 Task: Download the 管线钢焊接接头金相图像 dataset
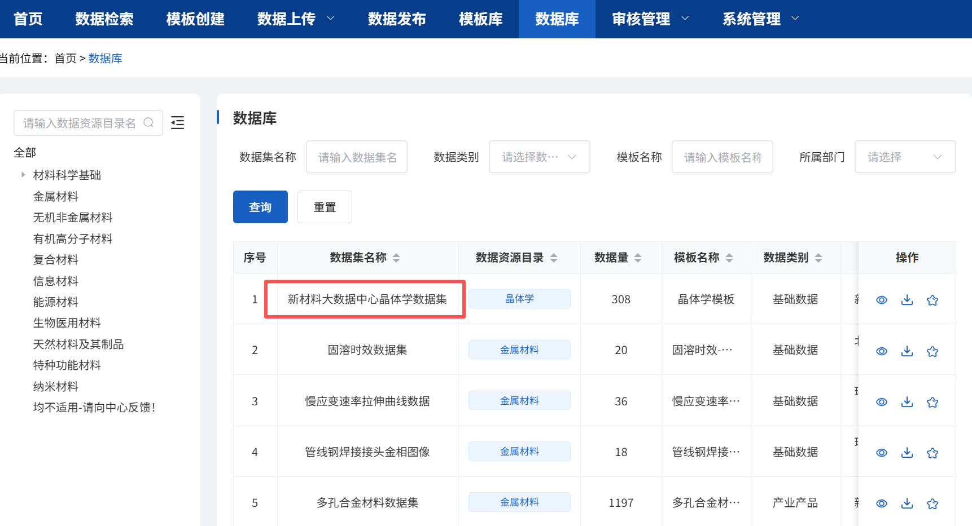tap(907, 452)
